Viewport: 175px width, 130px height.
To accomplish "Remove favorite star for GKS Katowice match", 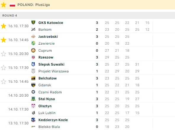I will coord(4,26).
